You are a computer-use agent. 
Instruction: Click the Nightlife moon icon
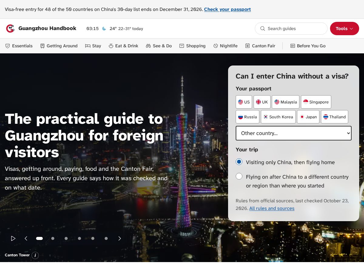point(216,46)
